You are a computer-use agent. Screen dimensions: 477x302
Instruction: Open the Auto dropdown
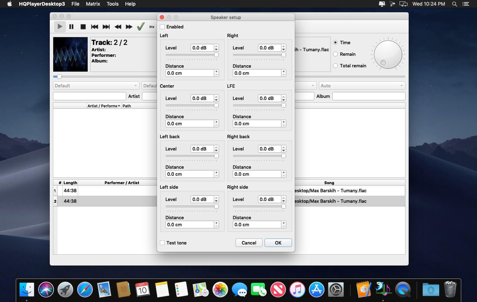click(362, 86)
